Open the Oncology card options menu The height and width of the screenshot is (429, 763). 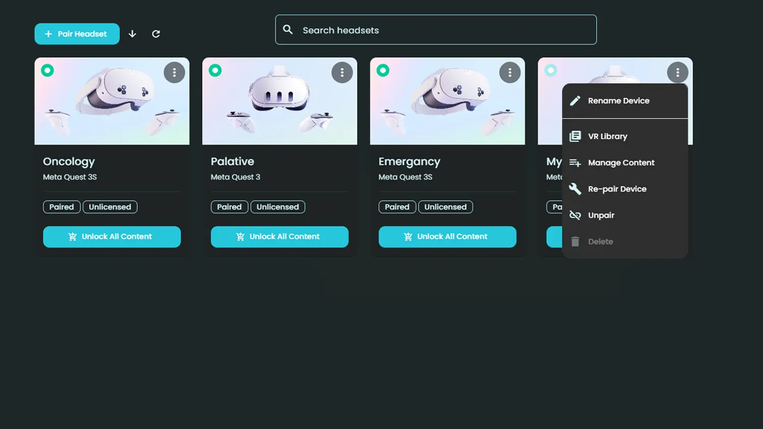click(x=174, y=73)
